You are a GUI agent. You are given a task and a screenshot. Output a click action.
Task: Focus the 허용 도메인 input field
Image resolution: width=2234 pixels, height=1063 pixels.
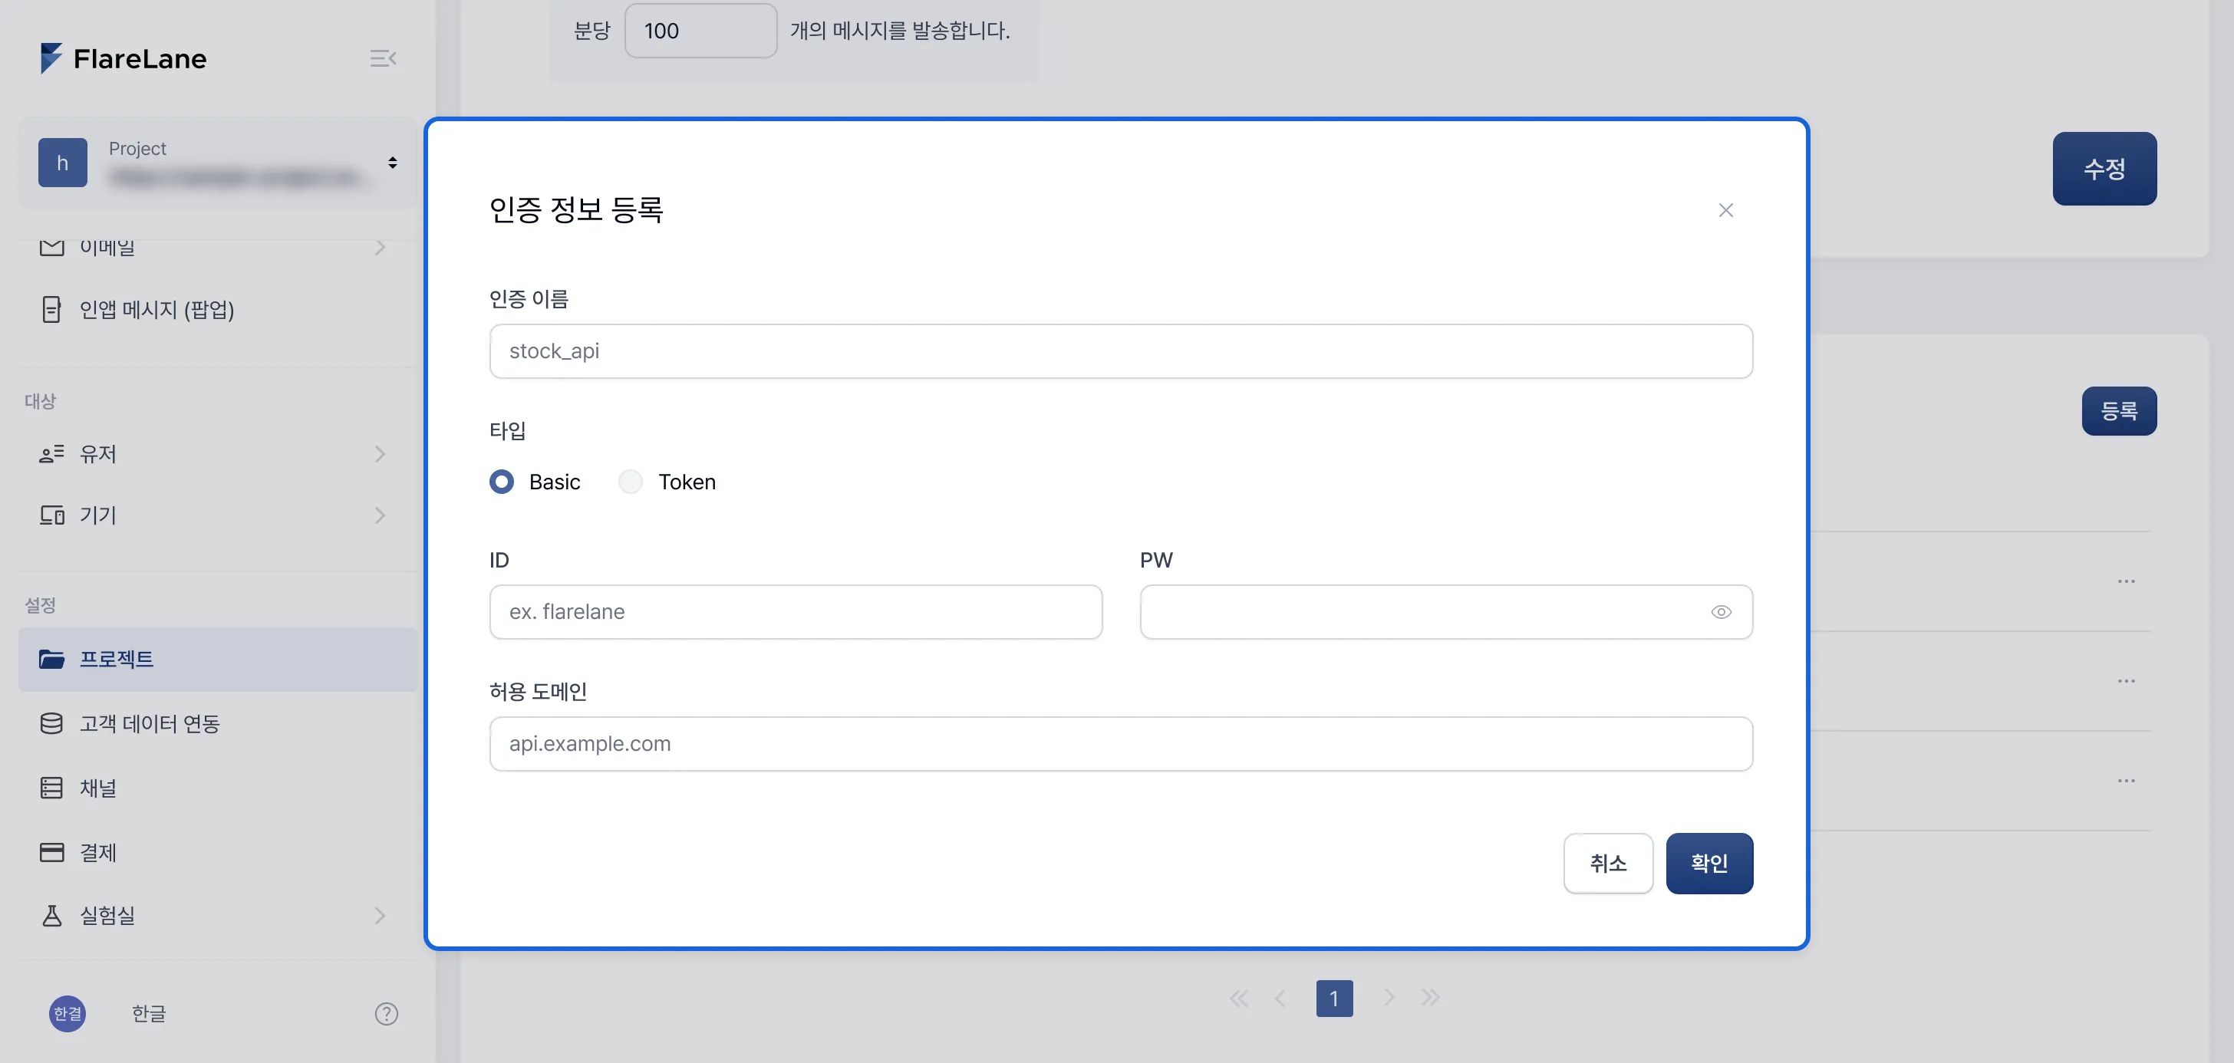(1121, 744)
